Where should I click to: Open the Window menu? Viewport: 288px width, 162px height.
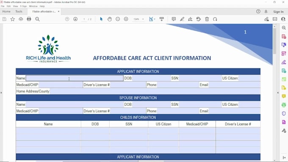pyautogui.click(x=33, y=6)
